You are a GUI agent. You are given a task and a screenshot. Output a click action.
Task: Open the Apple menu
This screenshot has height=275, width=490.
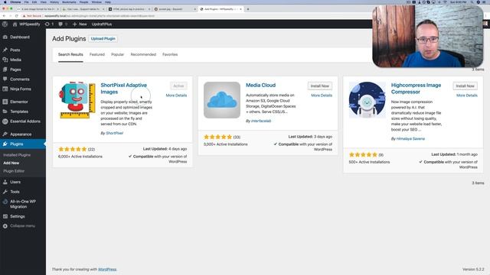(x=5, y=2)
